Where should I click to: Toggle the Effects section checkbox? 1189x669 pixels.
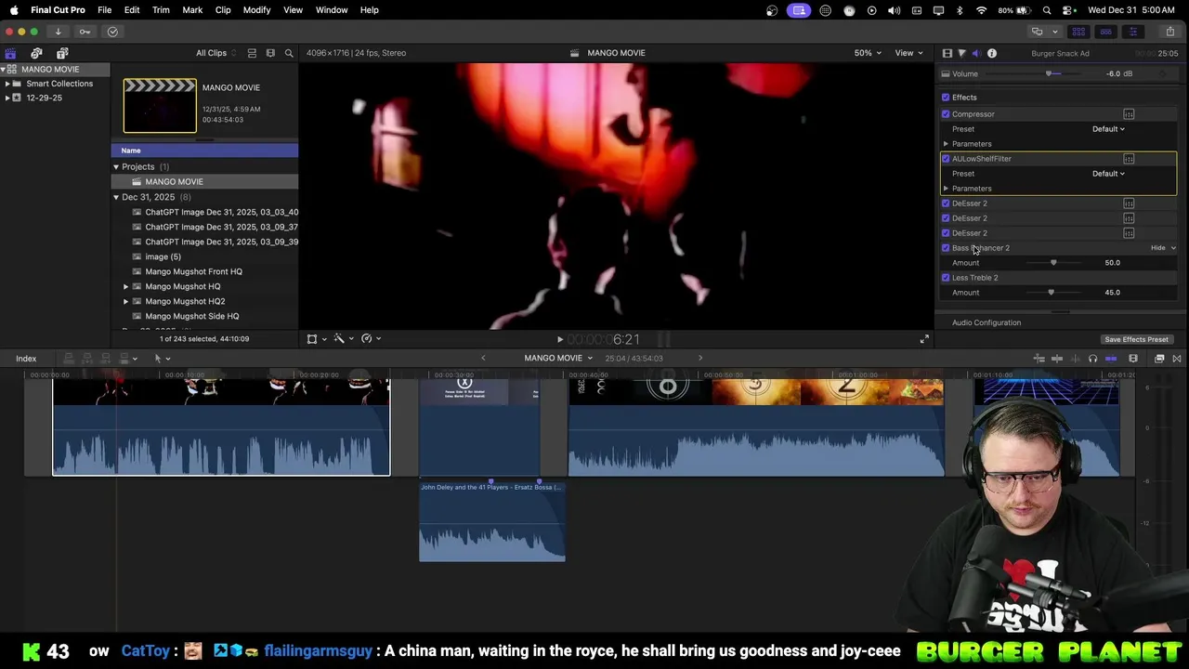tap(946, 98)
